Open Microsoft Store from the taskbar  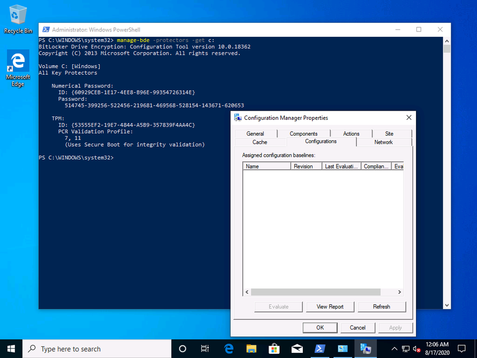274,348
